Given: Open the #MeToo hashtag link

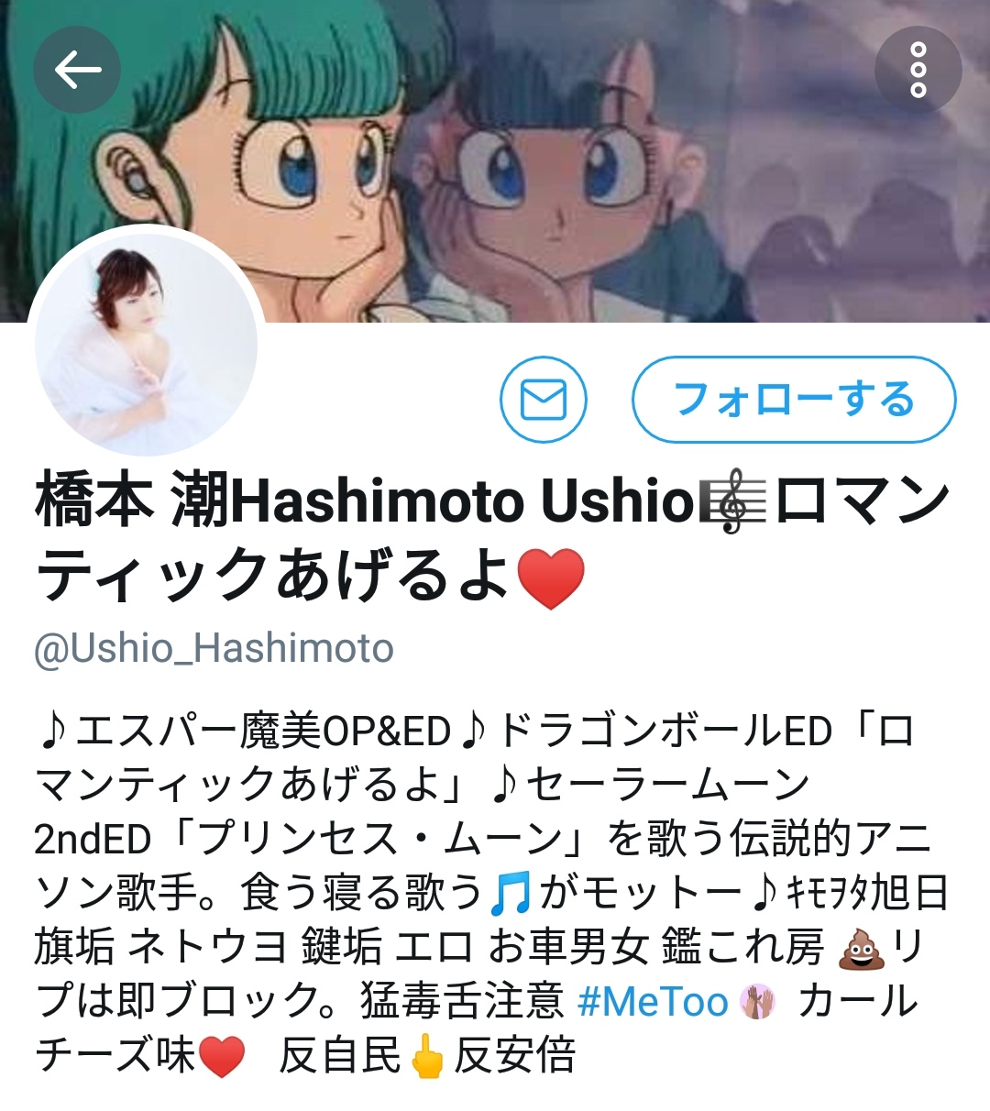Looking at the screenshot, I should [653, 1002].
